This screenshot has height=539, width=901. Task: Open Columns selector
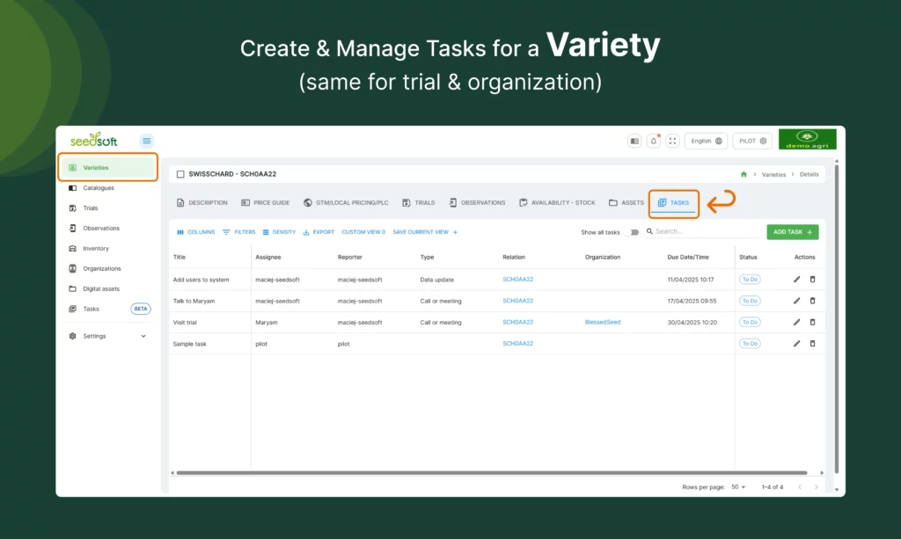196,232
